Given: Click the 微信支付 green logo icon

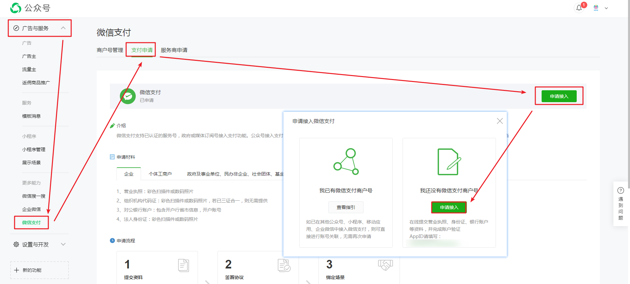Looking at the screenshot, I should click(x=128, y=96).
